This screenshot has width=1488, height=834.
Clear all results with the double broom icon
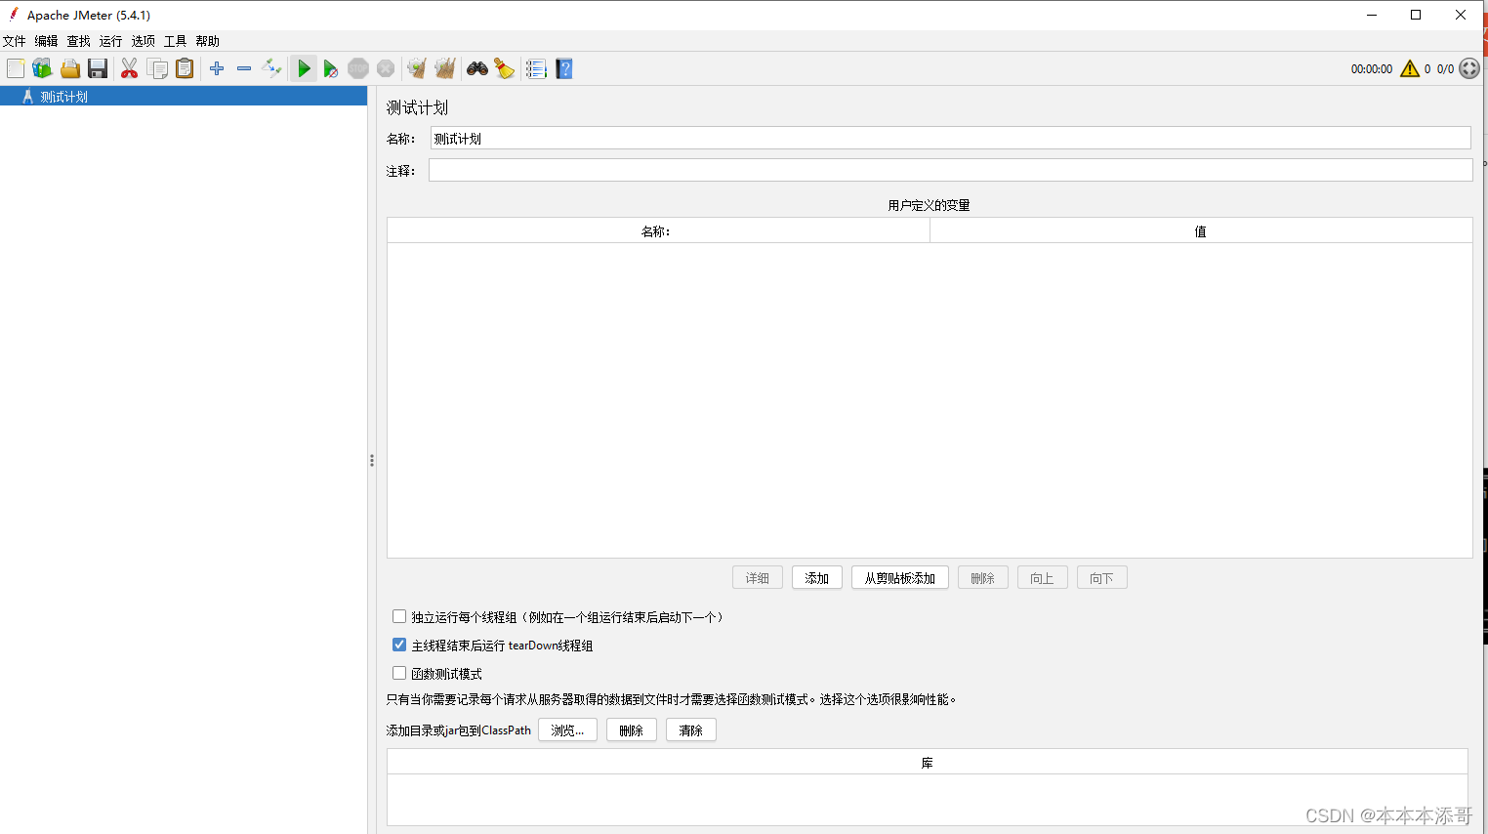click(445, 68)
